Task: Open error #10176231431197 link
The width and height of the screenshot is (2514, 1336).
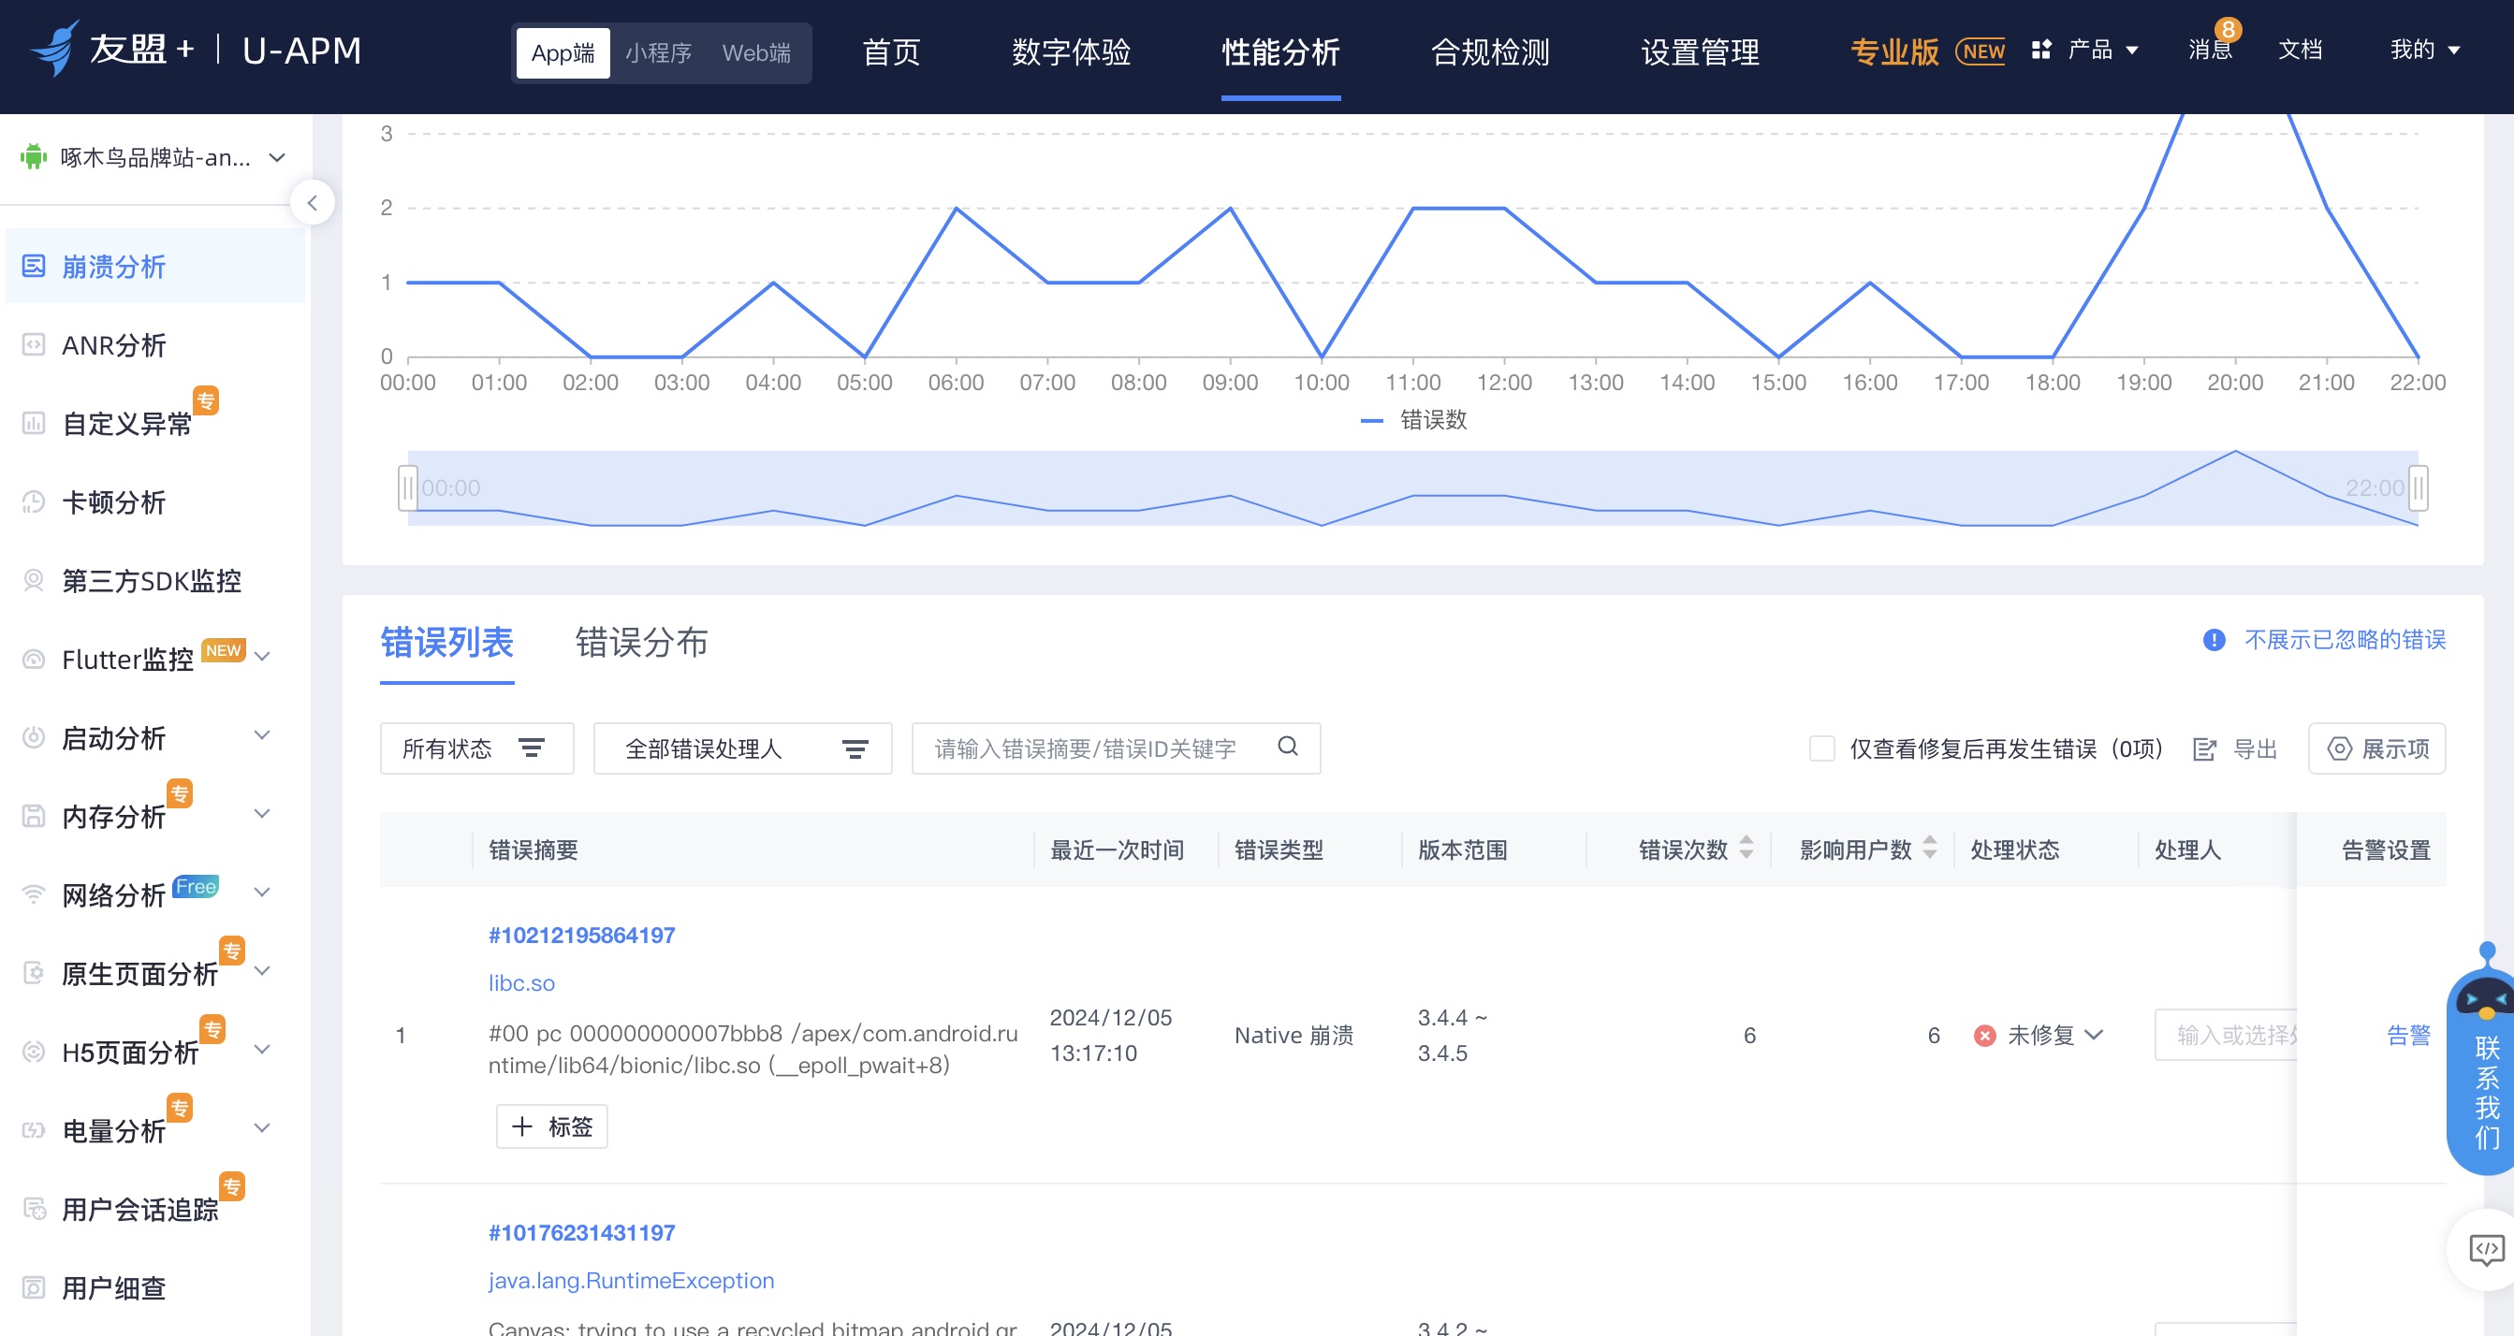Action: (581, 1233)
